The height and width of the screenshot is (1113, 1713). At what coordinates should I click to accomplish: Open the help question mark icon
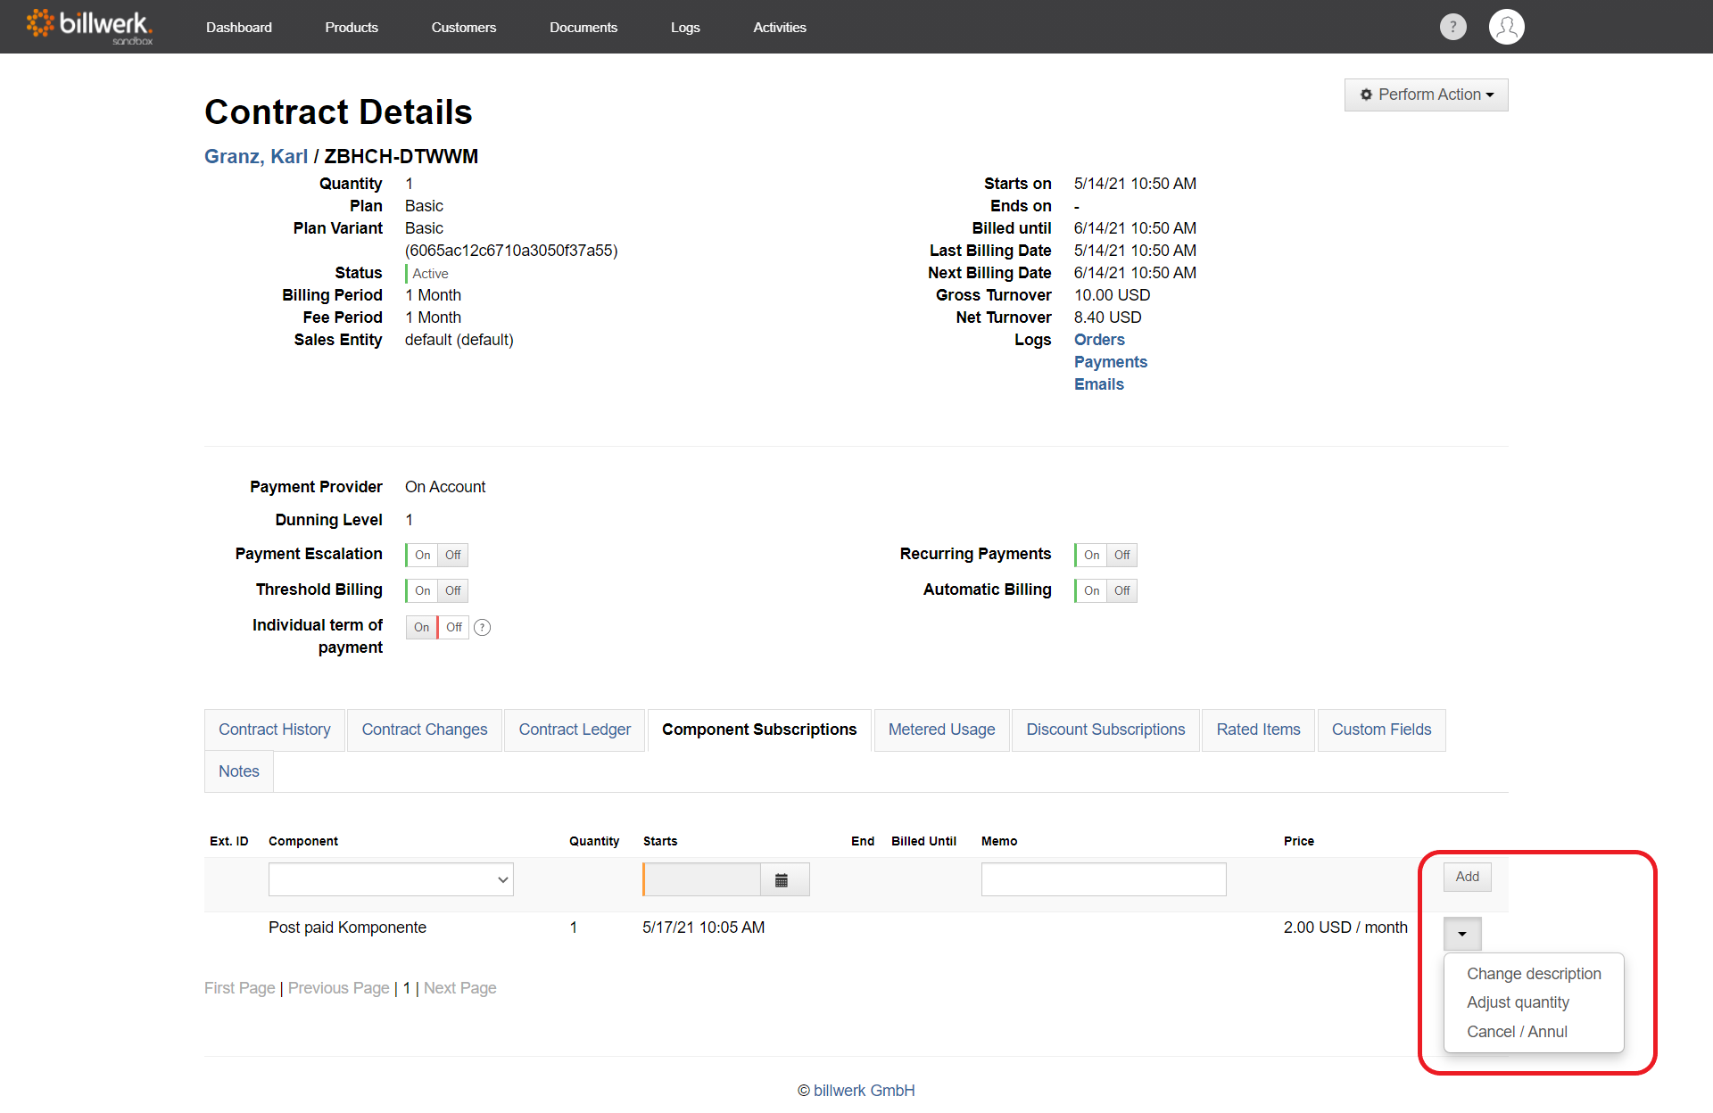1452,27
